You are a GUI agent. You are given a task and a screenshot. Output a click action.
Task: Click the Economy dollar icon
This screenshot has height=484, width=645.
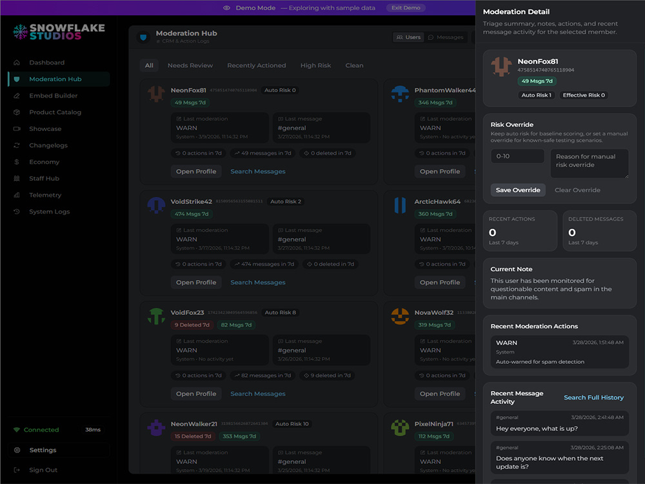(17, 162)
